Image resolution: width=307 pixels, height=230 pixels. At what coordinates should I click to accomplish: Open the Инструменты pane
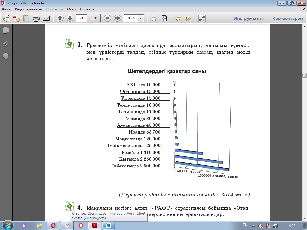pos(249,18)
